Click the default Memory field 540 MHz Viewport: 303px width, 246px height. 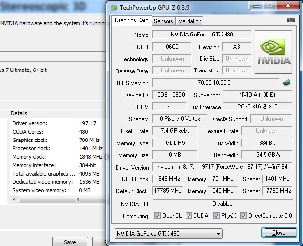coord(223,191)
